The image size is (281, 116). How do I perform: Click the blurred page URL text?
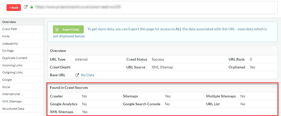(x=78, y=7)
